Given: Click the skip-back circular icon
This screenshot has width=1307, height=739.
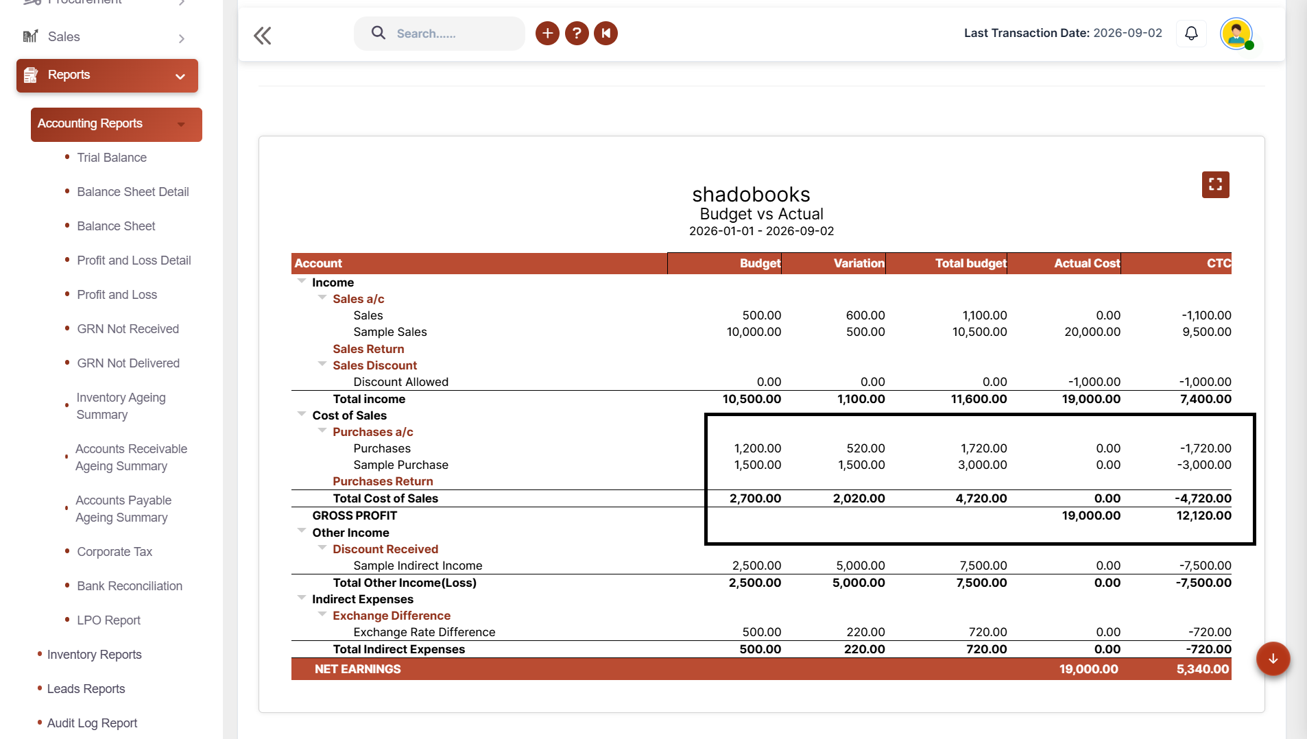Looking at the screenshot, I should 606,33.
